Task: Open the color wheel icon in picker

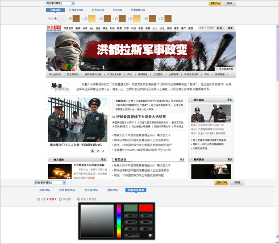Action: point(150,235)
